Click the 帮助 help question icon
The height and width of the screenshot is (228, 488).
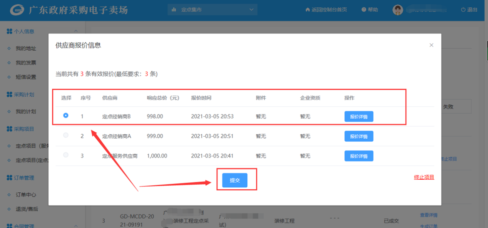click(x=364, y=10)
